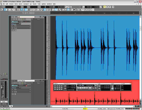Click the Stop button in floating transport

tap(81, 88)
